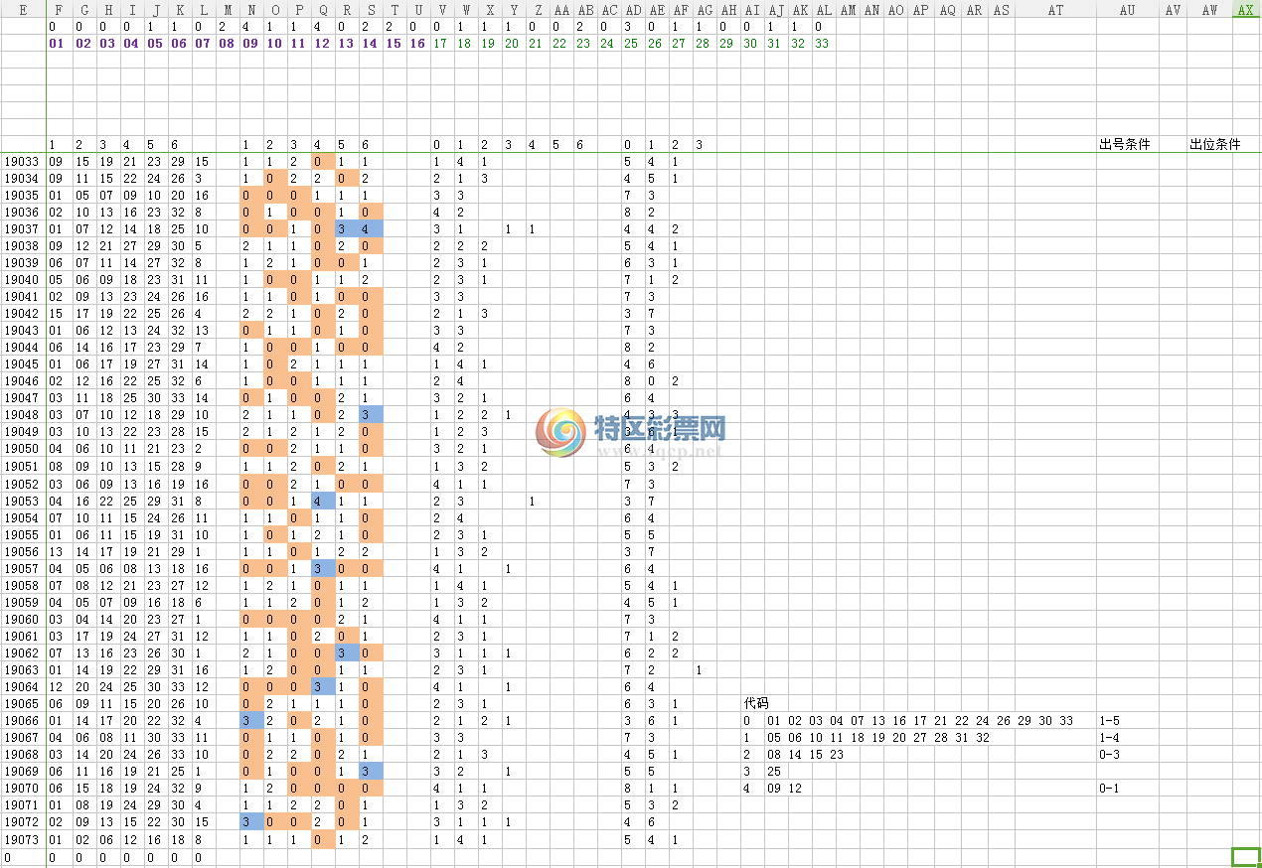Select column header E

[x=23, y=9]
